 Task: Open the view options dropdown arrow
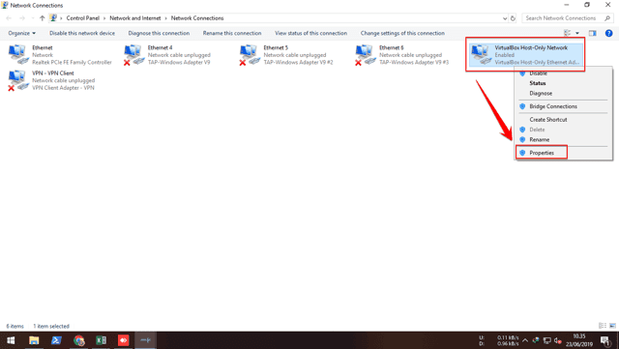tap(577, 33)
